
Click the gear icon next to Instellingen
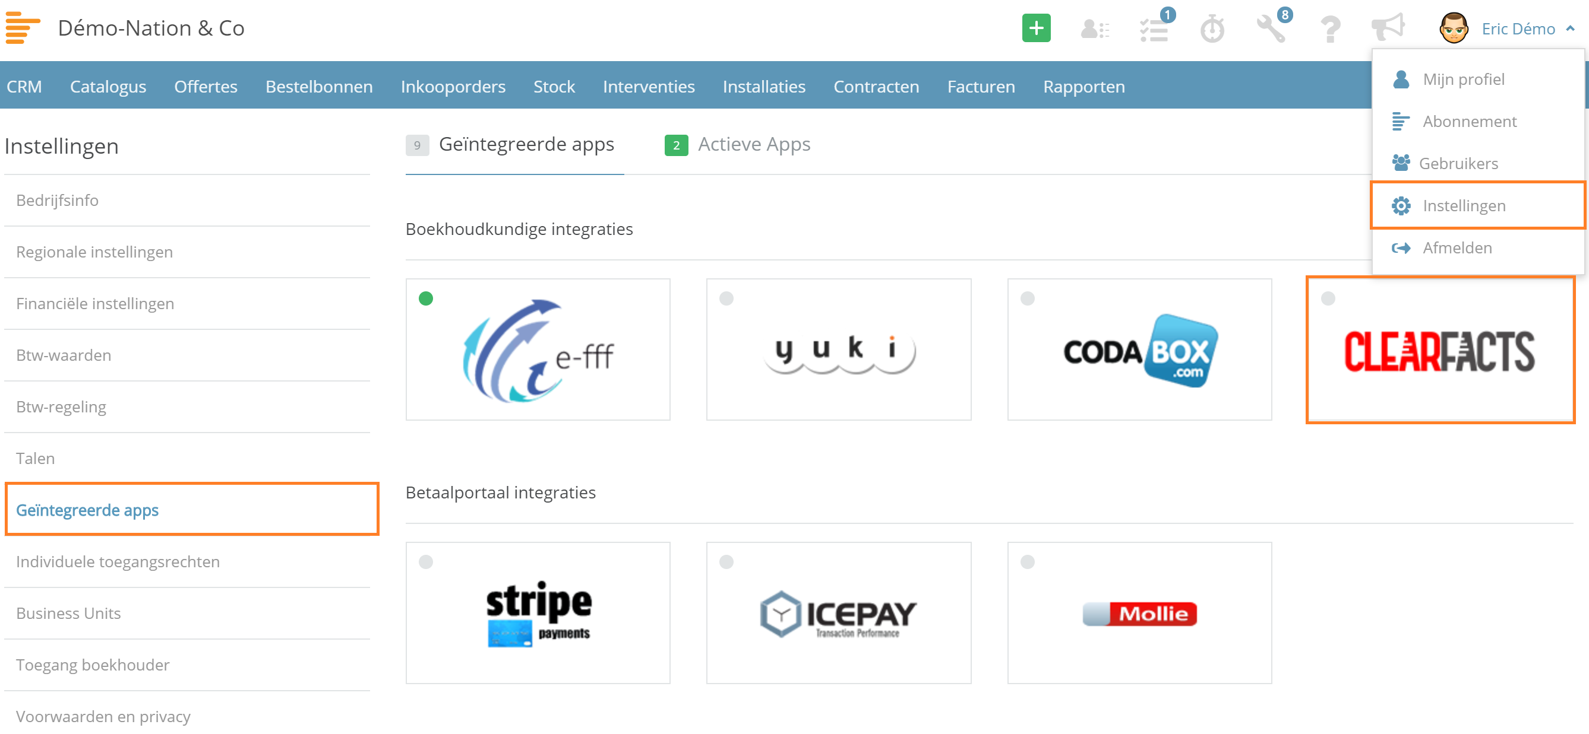tap(1401, 206)
